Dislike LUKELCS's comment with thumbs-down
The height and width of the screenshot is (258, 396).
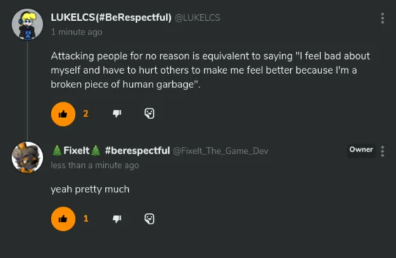[x=117, y=114]
